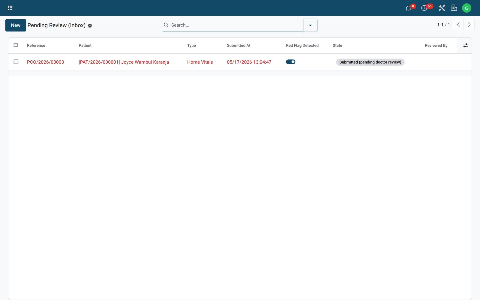Open record PCO/2026/00003
The image size is (480, 300).
[45, 62]
